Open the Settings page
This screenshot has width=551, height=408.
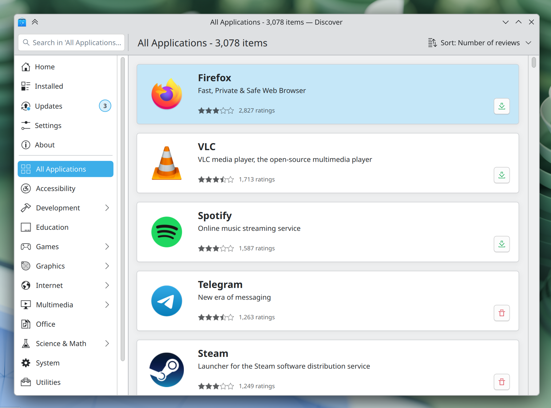[48, 126]
